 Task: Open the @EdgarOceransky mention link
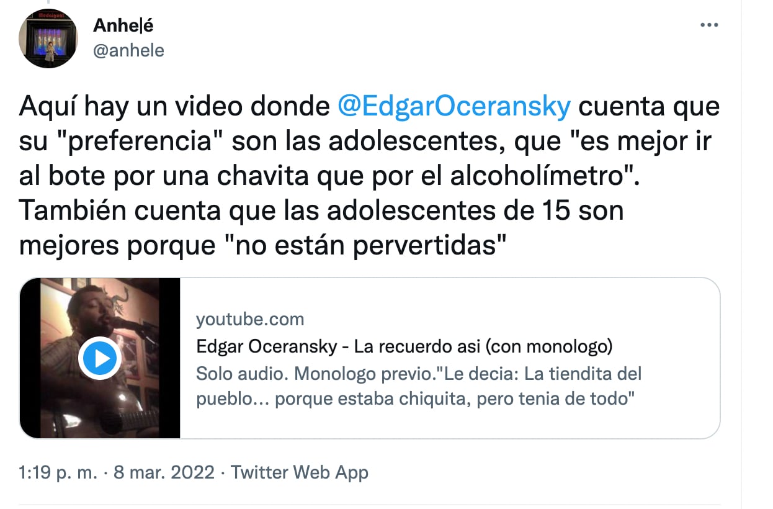point(454,107)
